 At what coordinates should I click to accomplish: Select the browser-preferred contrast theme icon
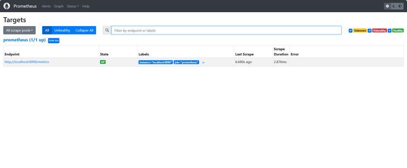[400, 6]
